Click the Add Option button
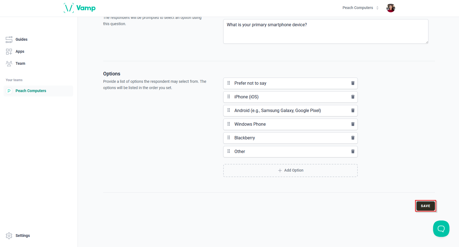Viewport: 459px width, 247px height. pyautogui.click(x=290, y=170)
